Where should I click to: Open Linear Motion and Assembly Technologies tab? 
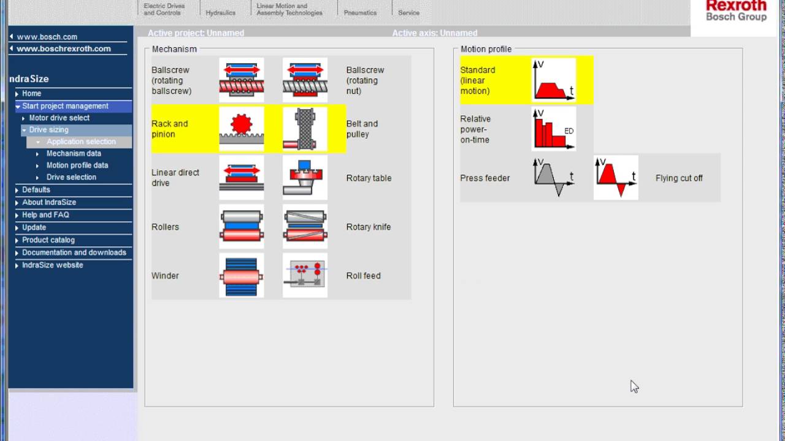[x=289, y=9]
